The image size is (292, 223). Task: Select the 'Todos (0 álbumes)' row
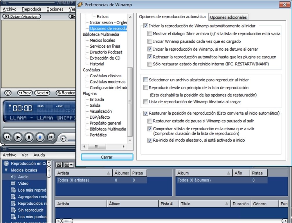pos(222,180)
